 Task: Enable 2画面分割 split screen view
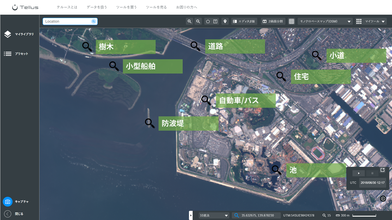coord(273,21)
